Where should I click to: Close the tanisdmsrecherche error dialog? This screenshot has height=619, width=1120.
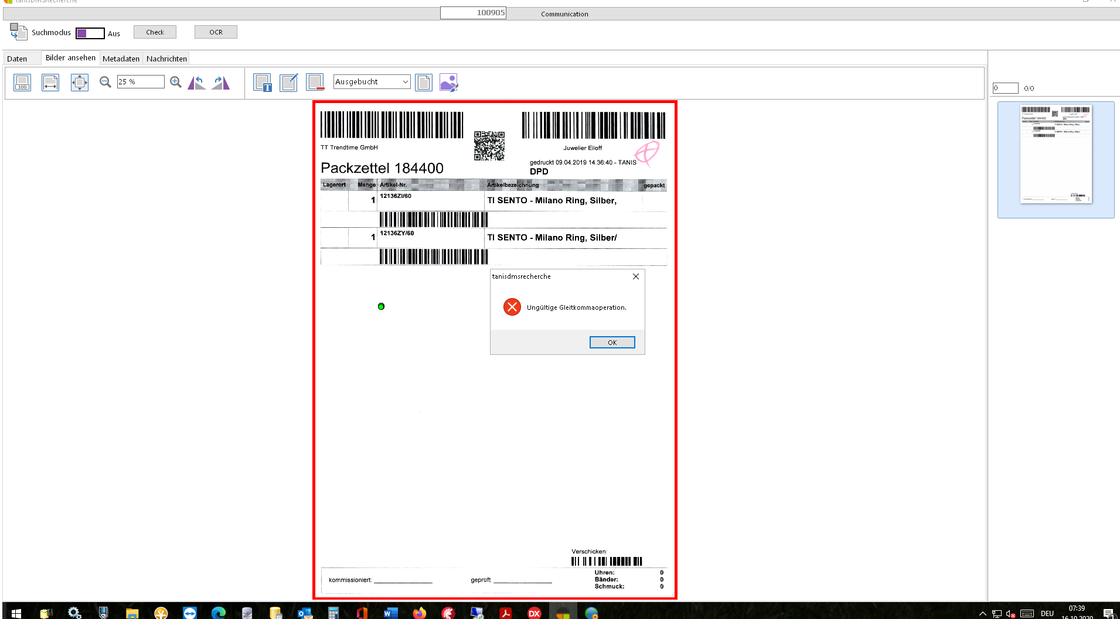click(636, 276)
